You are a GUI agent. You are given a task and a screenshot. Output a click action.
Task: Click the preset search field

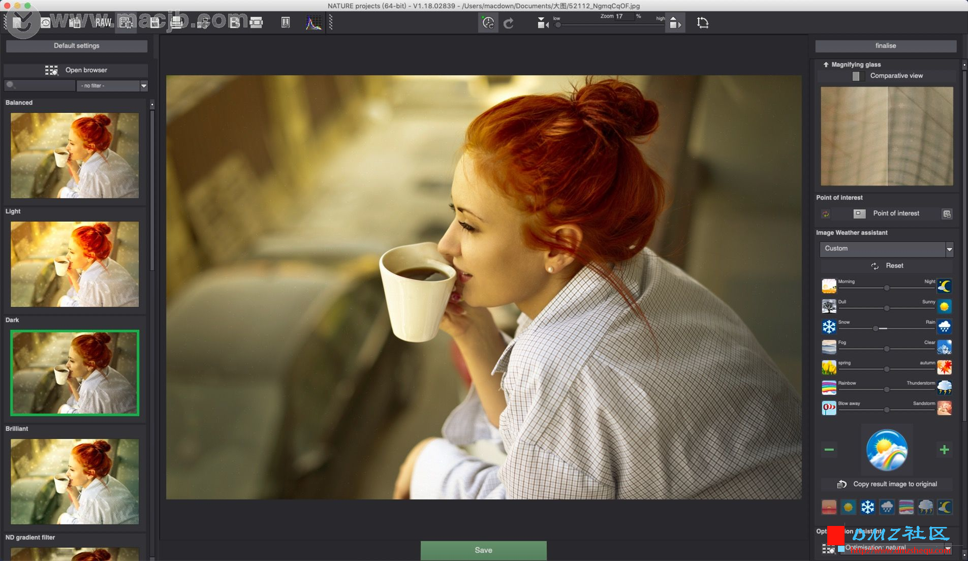40,86
